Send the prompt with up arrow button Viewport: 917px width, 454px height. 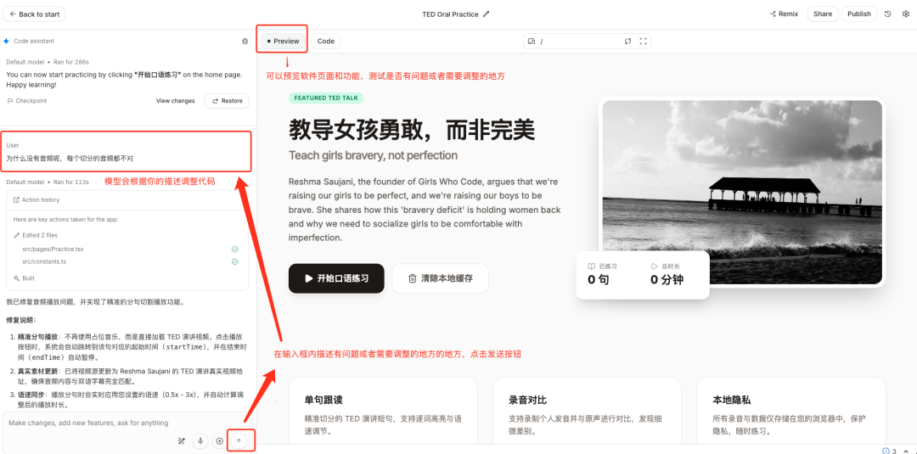238,441
